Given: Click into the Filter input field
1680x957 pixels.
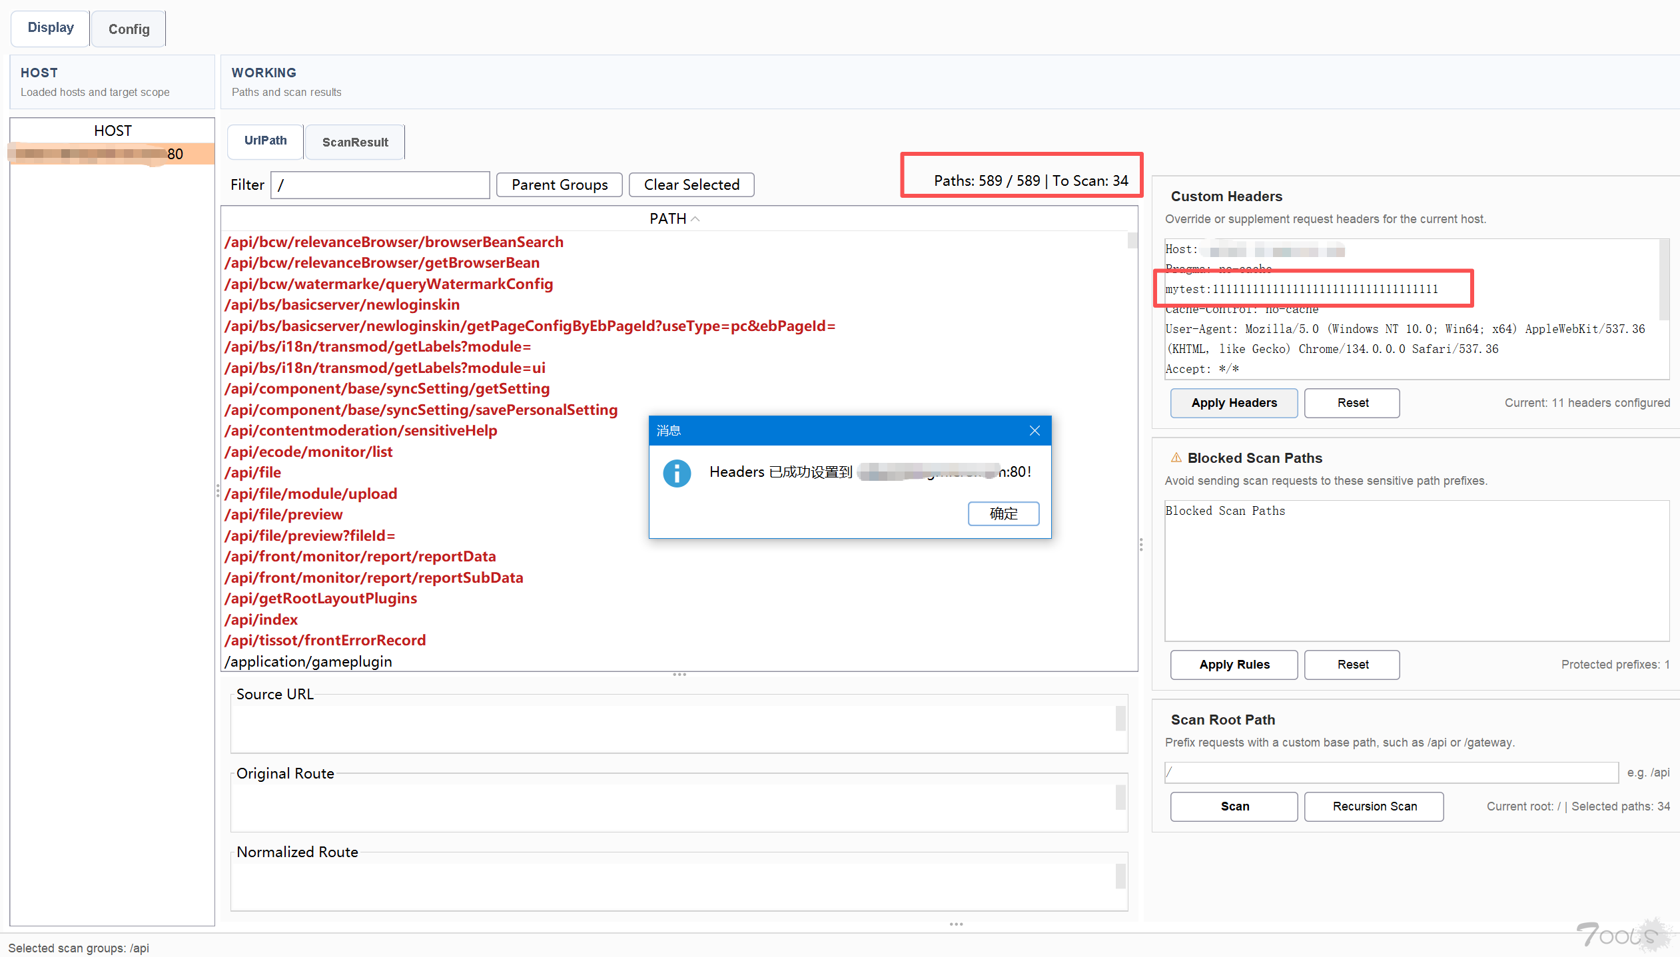Looking at the screenshot, I should [x=380, y=185].
